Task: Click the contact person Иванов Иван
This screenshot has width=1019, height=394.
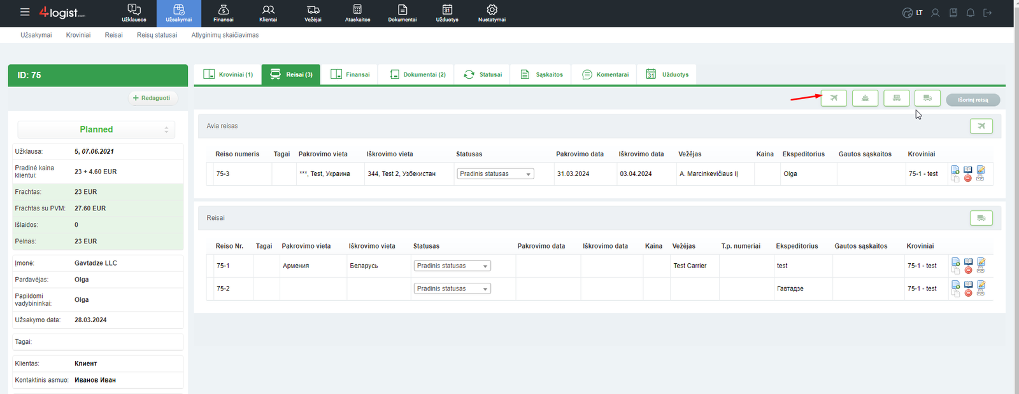Action: (95, 380)
